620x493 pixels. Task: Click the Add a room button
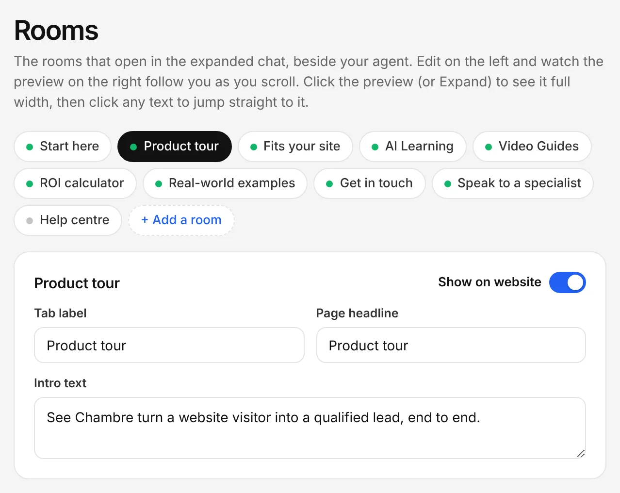coord(181,220)
